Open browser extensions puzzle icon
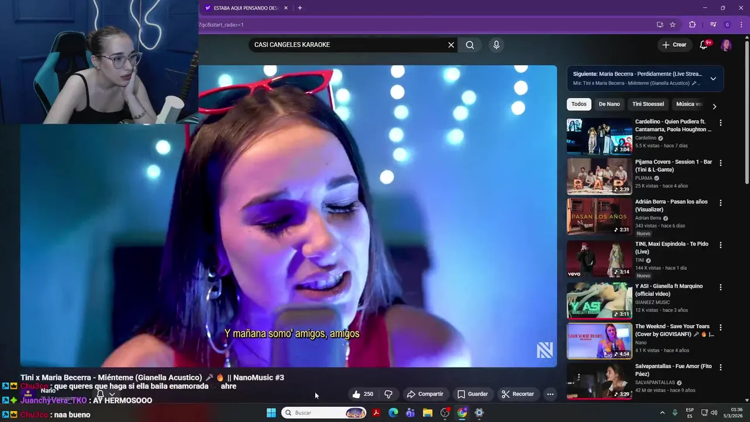The width and height of the screenshot is (750, 422). (692, 25)
